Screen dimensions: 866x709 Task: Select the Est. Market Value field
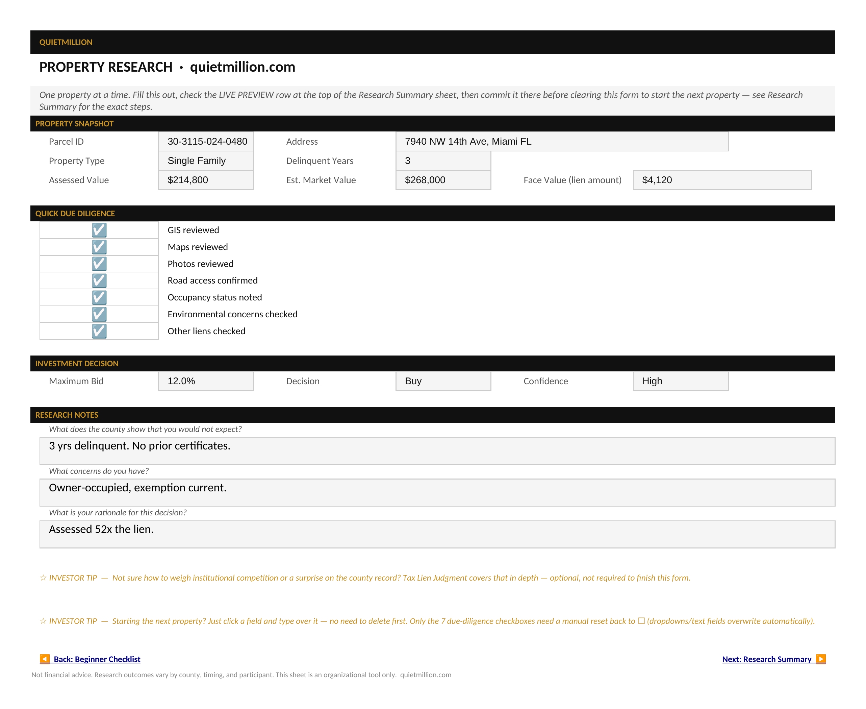(x=443, y=180)
